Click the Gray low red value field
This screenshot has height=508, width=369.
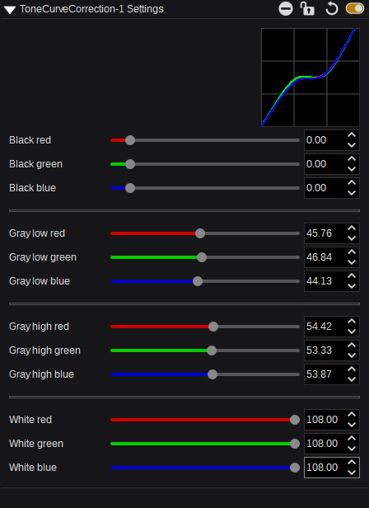pyautogui.click(x=325, y=233)
